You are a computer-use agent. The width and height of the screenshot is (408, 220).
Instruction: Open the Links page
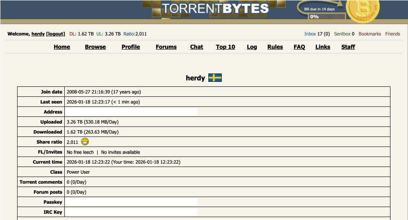click(323, 47)
